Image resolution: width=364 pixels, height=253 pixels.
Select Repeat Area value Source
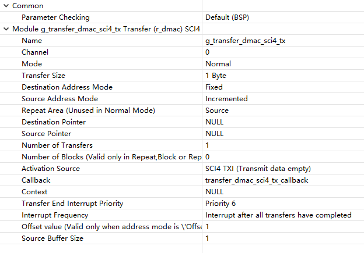[x=283, y=110]
